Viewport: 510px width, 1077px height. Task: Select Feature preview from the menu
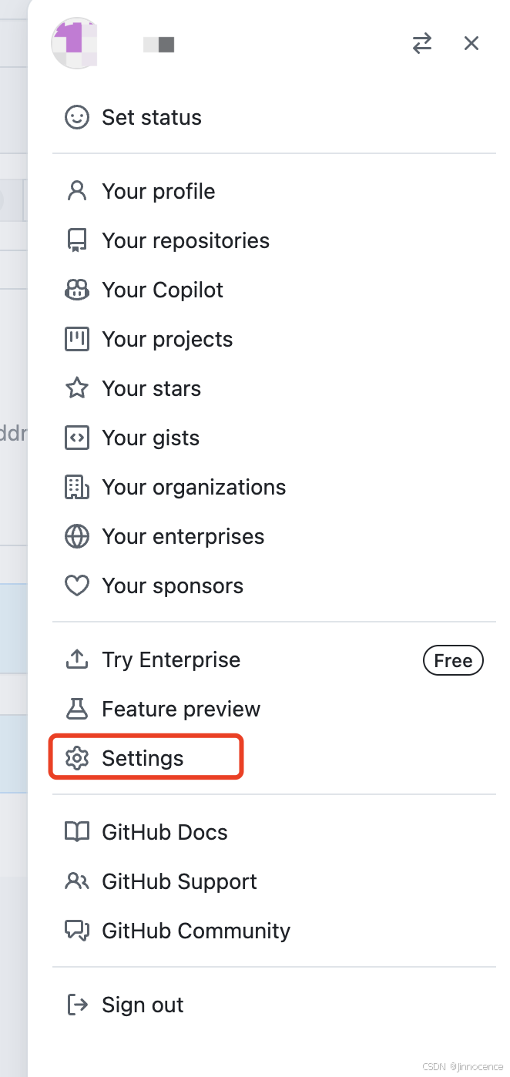[181, 710]
